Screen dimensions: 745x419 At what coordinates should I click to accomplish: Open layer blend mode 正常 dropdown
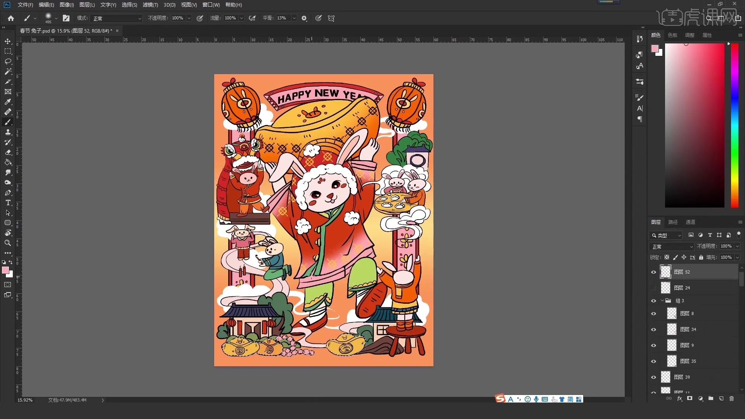[672, 246]
